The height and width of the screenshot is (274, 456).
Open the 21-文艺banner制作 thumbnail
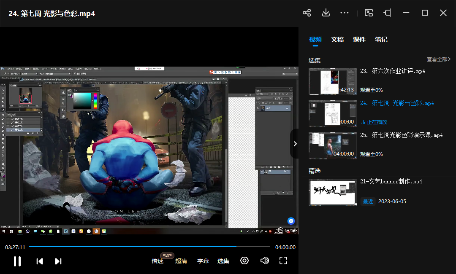pos(333,192)
